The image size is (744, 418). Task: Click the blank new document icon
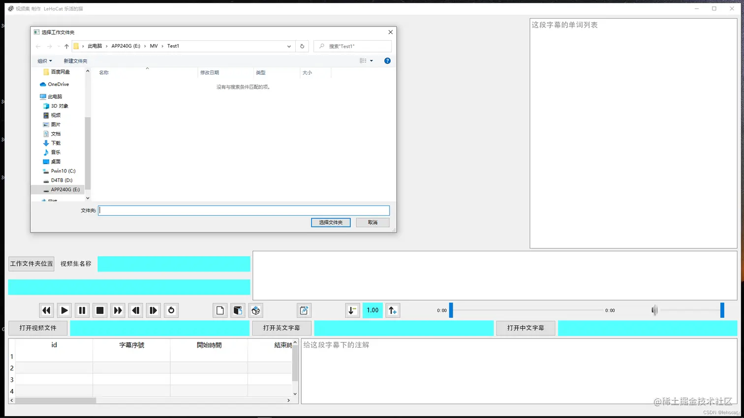click(x=220, y=310)
